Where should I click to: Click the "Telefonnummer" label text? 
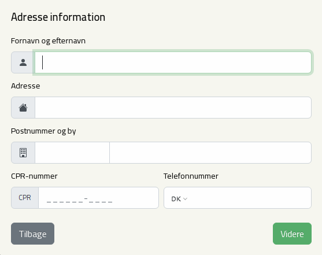(191, 176)
